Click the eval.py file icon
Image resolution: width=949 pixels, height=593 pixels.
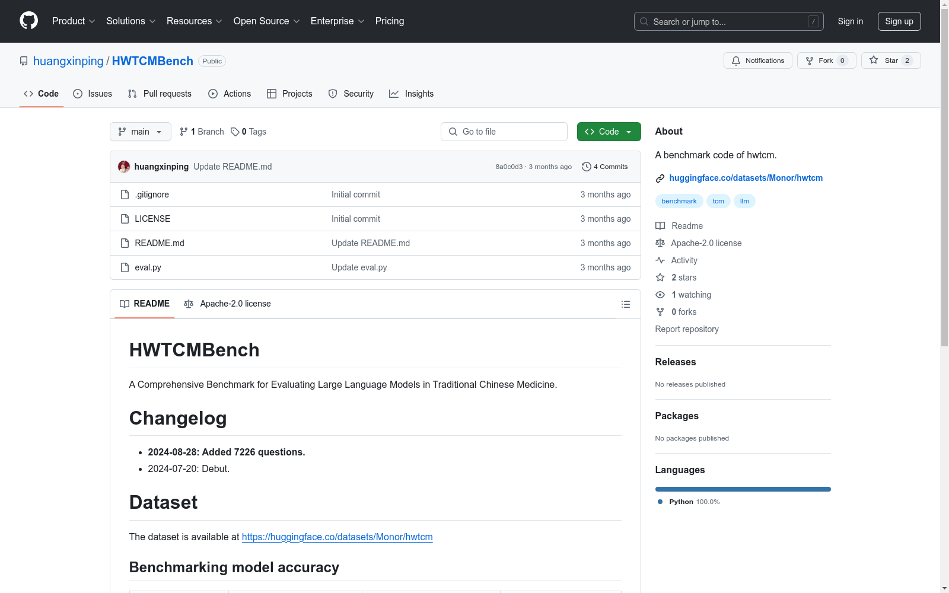point(125,267)
